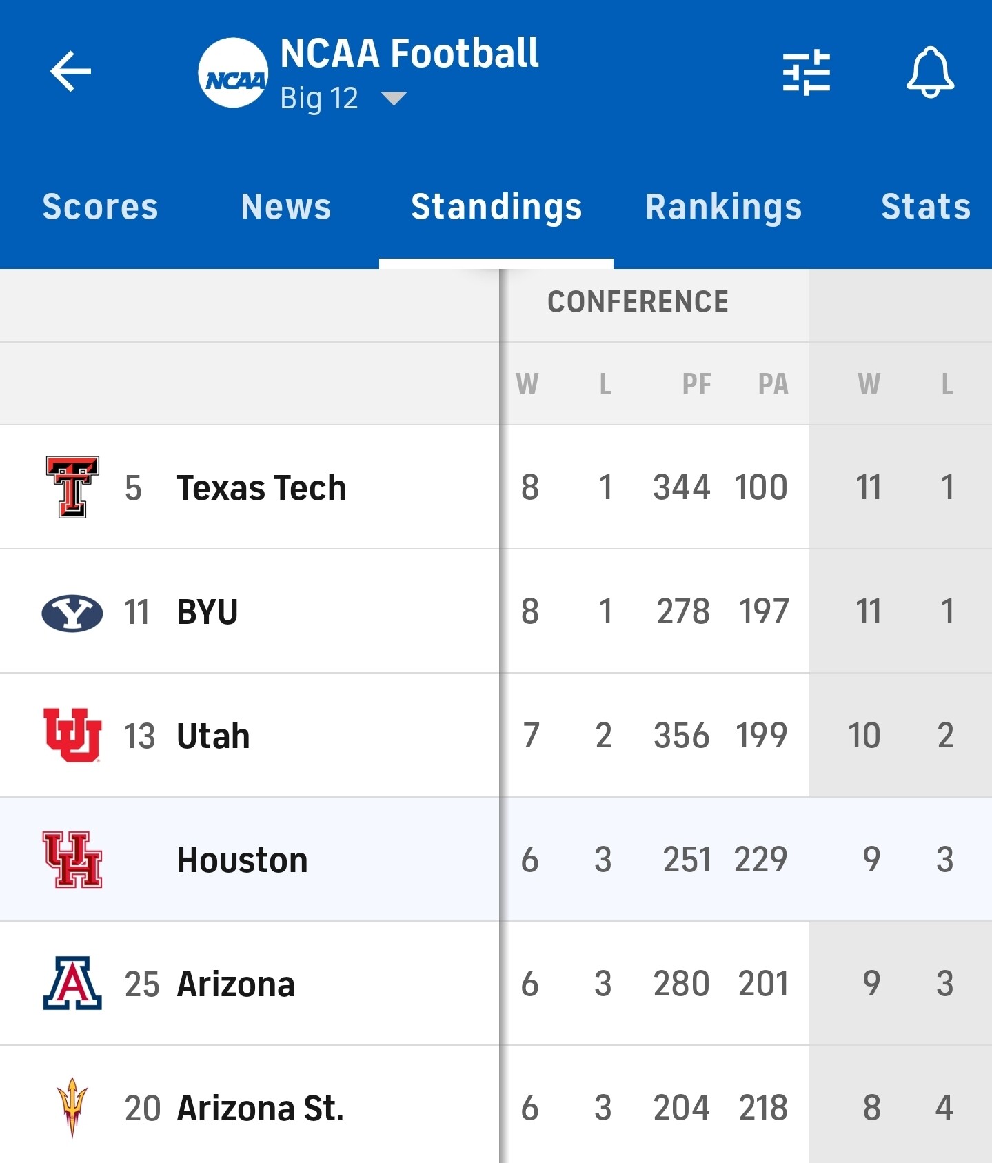The image size is (992, 1163).
Task: Tap the Utah team logo
Action: click(x=72, y=735)
